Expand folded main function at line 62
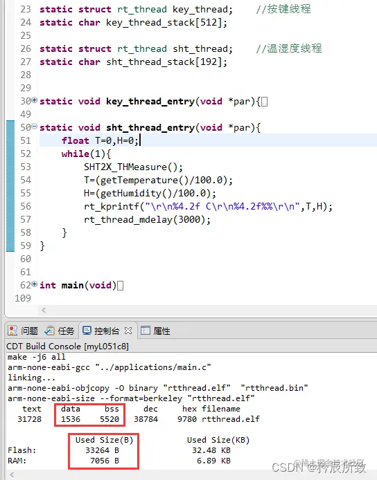The width and height of the screenshot is (377, 480). [35, 284]
